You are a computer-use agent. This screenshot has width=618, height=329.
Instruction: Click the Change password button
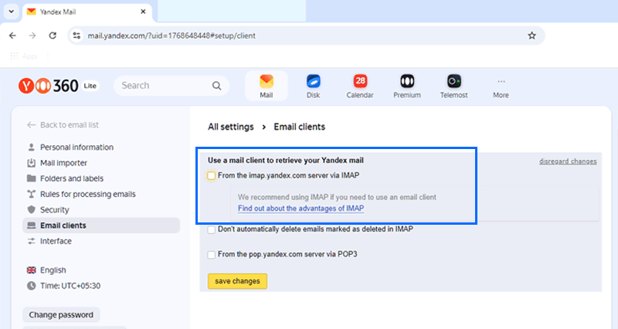pos(61,315)
